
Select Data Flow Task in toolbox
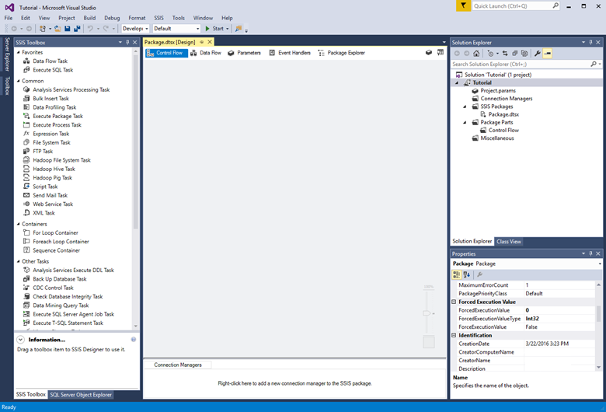pyautogui.click(x=50, y=61)
